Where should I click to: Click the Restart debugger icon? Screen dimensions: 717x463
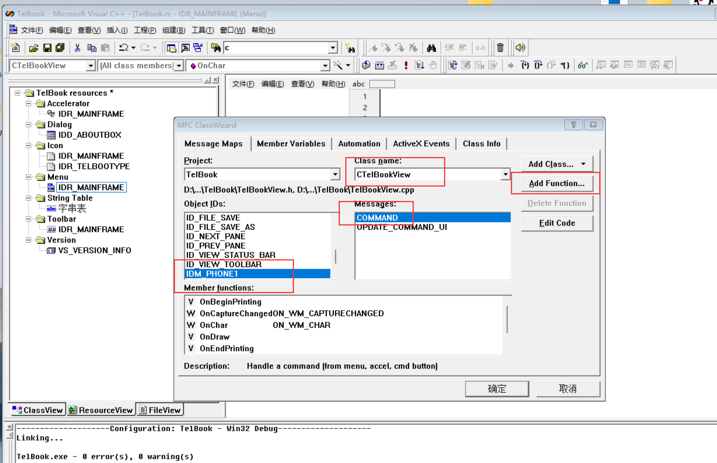[453, 65]
